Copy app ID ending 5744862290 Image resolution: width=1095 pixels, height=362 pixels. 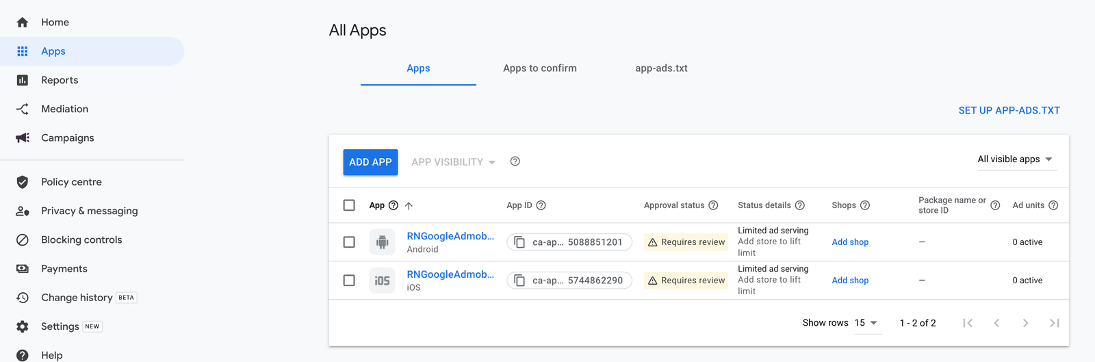(519, 281)
